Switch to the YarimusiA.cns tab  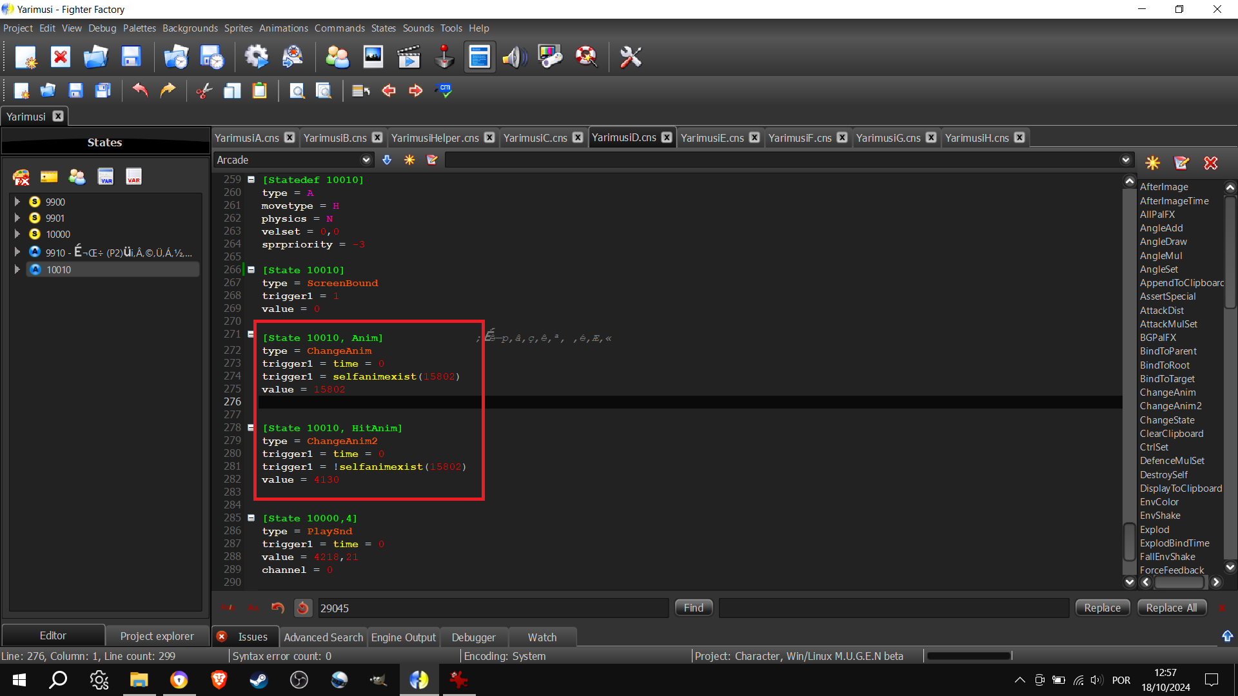tap(247, 138)
